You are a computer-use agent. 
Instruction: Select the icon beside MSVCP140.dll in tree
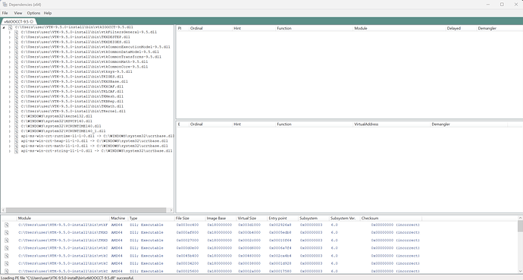(x=17, y=121)
